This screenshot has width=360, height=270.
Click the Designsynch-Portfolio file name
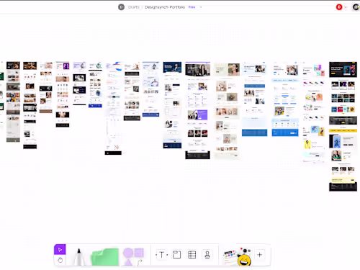(165, 7)
